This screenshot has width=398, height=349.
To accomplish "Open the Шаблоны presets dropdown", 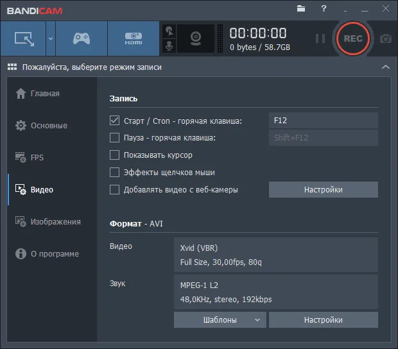I will point(220,320).
